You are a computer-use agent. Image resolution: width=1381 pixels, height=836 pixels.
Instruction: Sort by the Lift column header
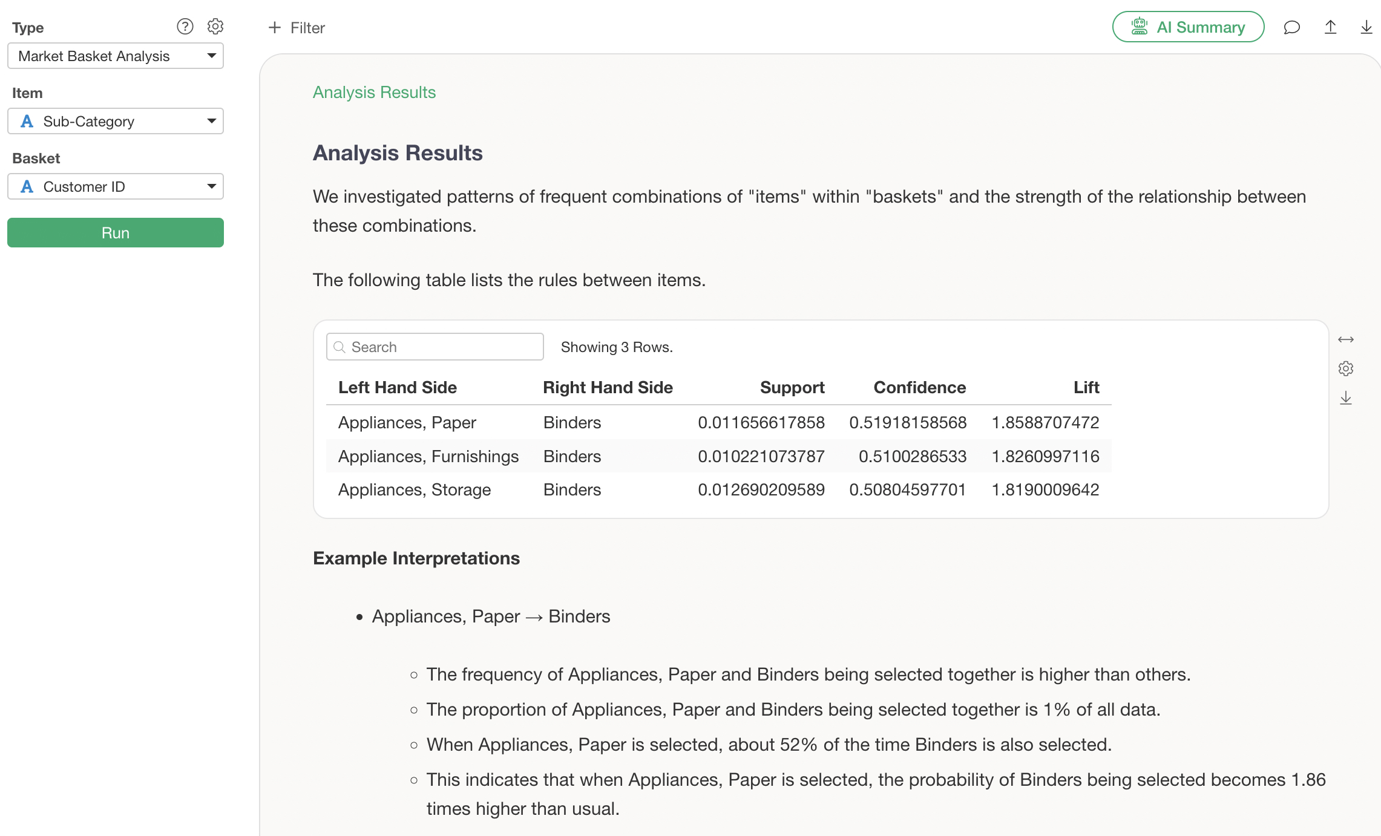[1086, 388]
